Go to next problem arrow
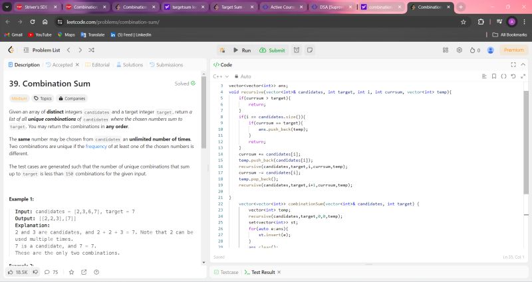The height and width of the screenshot is (282, 532). pos(79,50)
